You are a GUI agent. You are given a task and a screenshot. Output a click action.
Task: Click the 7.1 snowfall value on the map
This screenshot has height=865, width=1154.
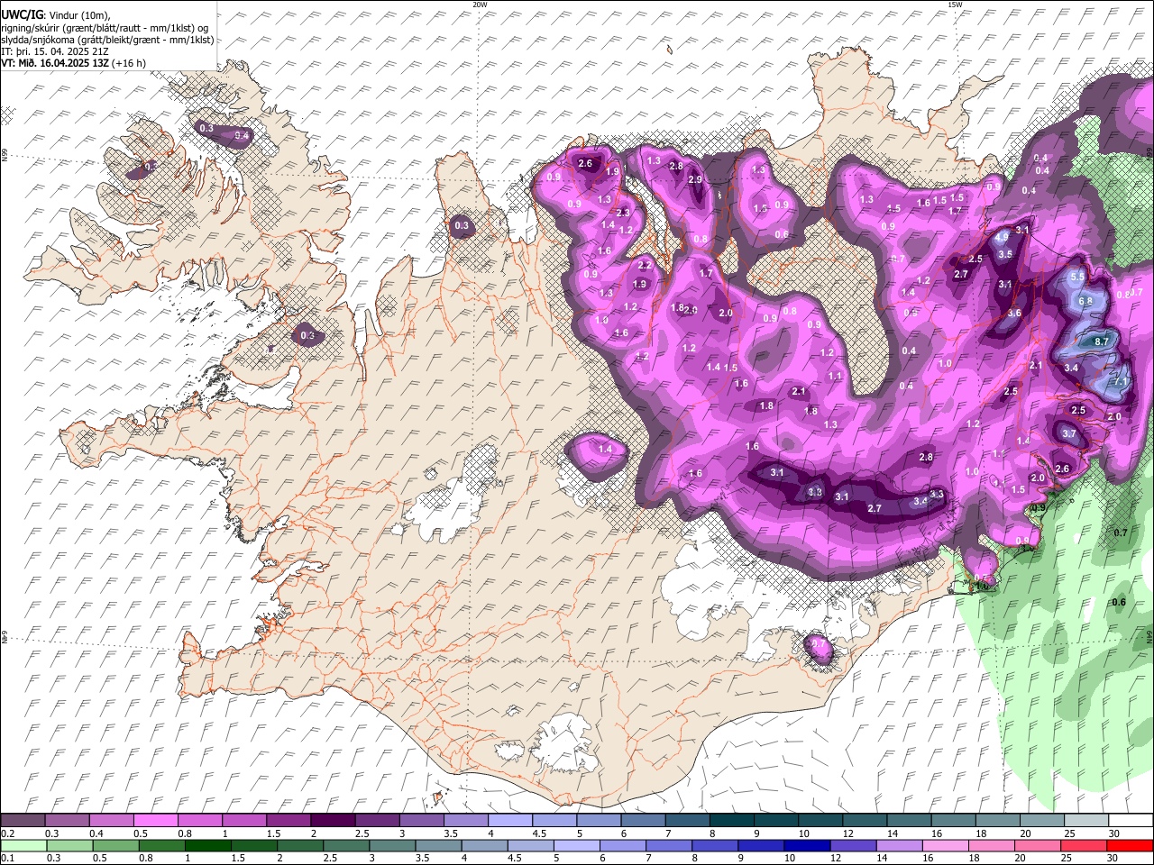[1122, 382]
